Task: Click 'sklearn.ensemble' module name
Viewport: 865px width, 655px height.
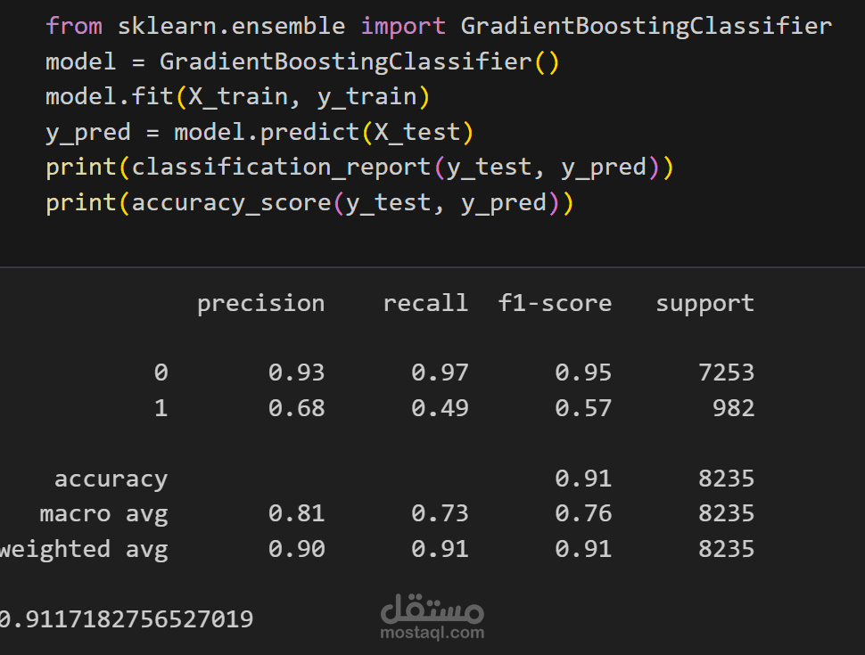Action: 232,26
